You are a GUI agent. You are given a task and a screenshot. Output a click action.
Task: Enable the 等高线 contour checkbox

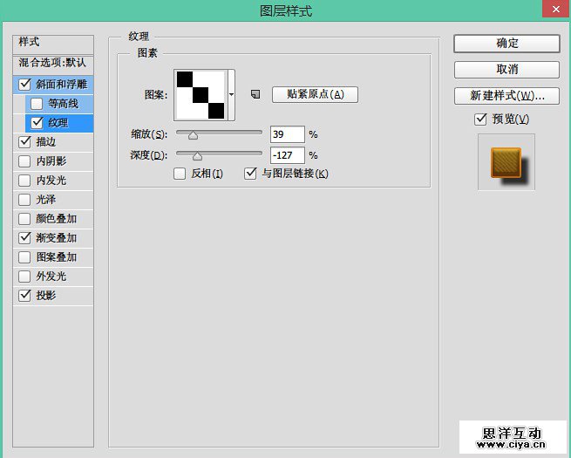37,104
